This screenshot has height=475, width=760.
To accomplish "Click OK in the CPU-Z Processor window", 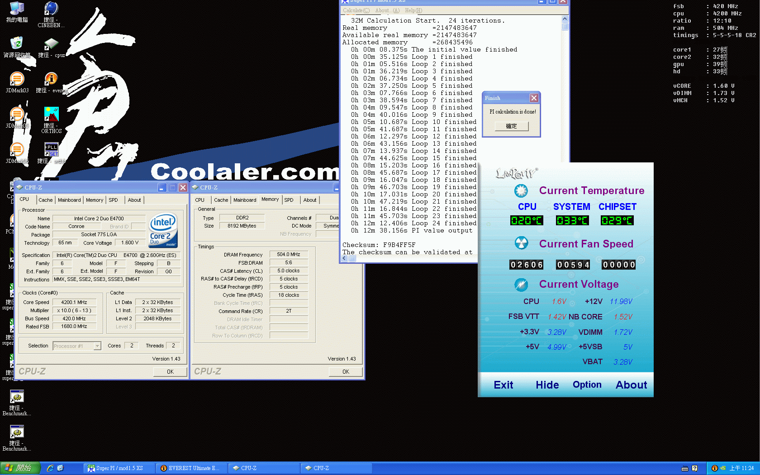I will 170,372.
